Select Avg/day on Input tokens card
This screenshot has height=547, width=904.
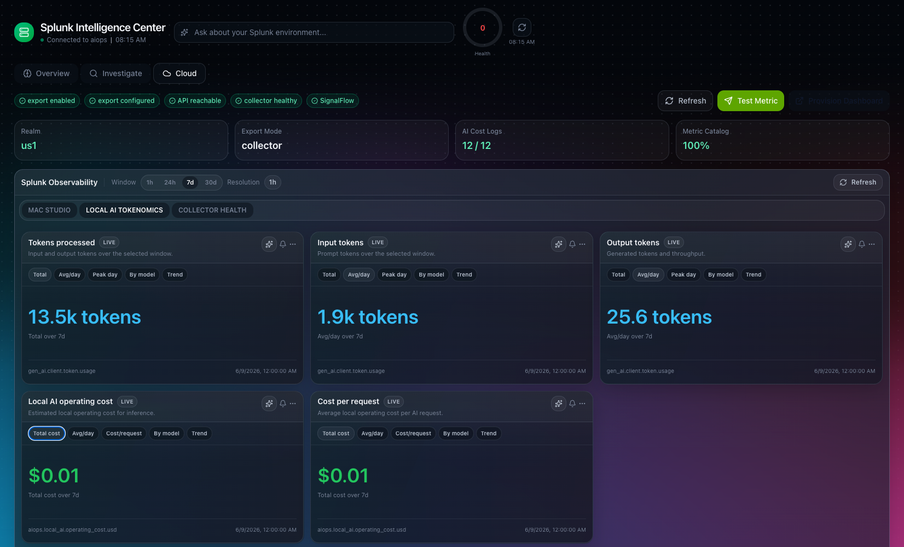point(359,275)
